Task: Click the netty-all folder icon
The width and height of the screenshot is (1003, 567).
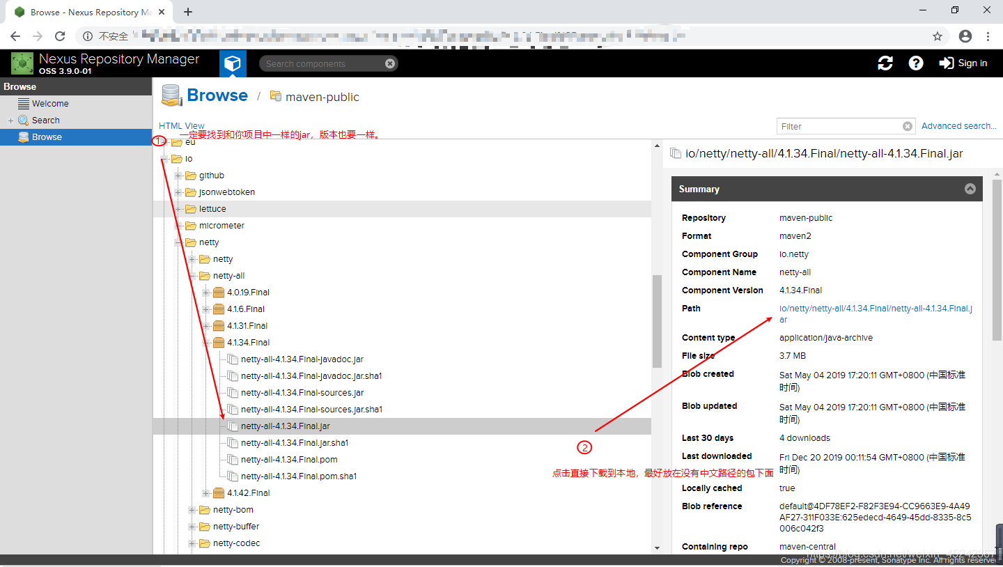Action: (x=205, y=276)
